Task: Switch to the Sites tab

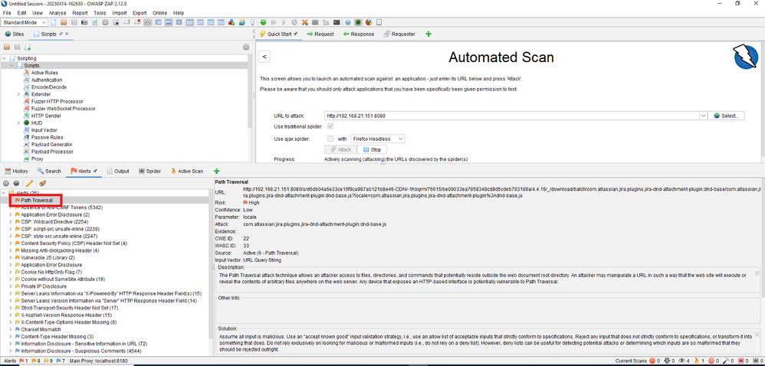Action: 14,34
